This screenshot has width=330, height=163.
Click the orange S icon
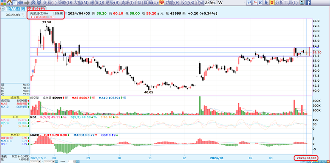point(272,3)
